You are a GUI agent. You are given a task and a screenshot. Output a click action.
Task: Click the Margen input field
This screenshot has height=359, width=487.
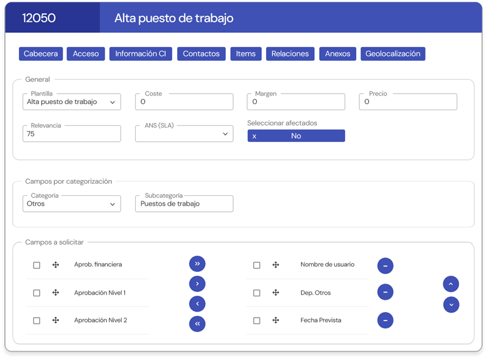[x=296, y=102]
